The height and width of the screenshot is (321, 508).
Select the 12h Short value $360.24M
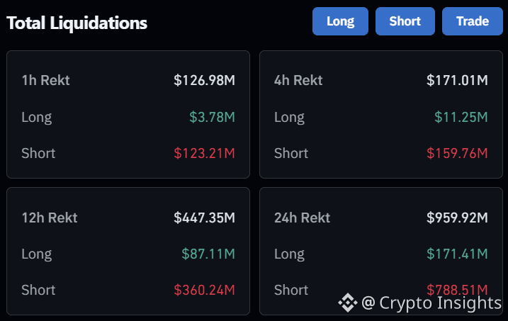click(205, 290)
